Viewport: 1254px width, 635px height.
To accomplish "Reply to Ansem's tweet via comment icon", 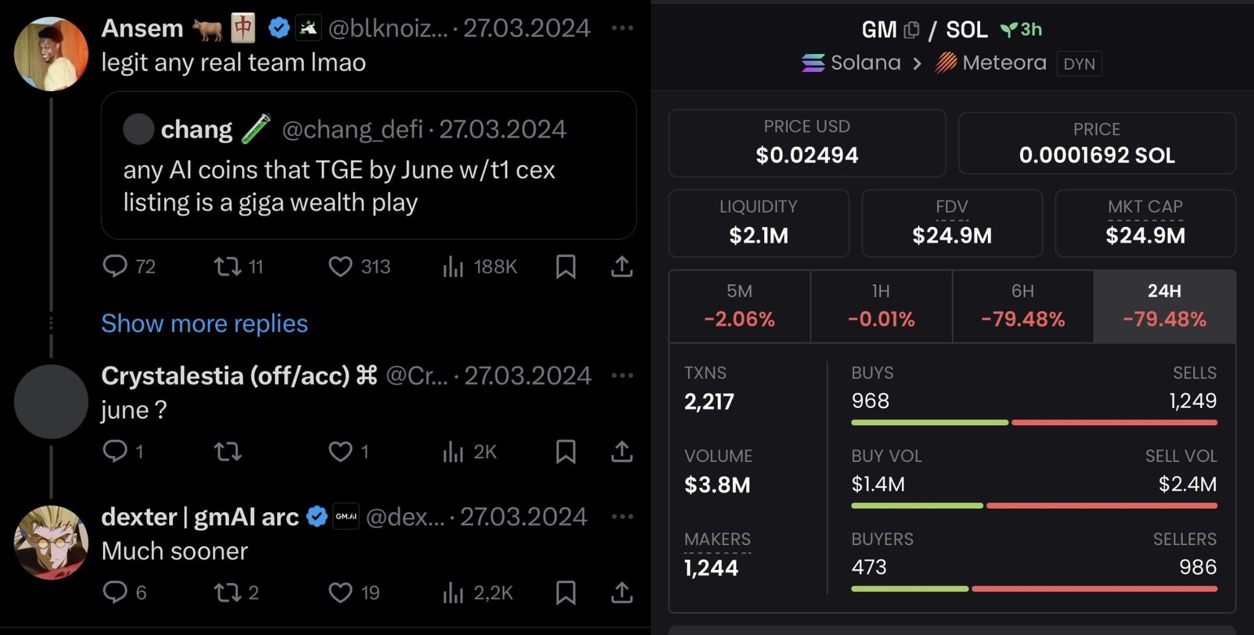I will tap(115, 266).
